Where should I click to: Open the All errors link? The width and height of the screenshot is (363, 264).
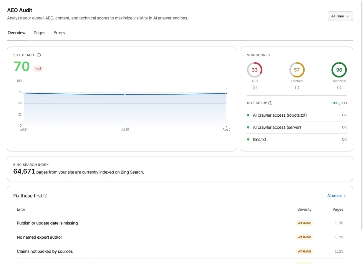pos(337,196)
